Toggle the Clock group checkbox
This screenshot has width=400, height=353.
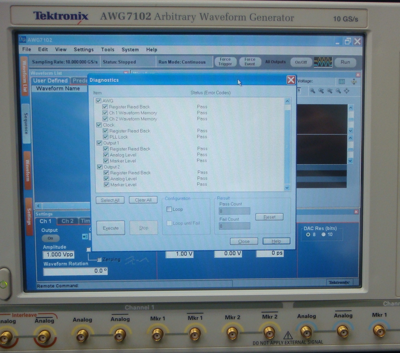tap(99, 125)
